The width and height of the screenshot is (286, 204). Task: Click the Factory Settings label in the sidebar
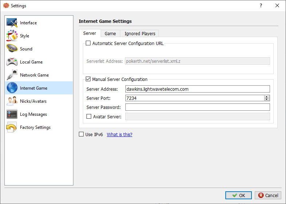(35, 127)
